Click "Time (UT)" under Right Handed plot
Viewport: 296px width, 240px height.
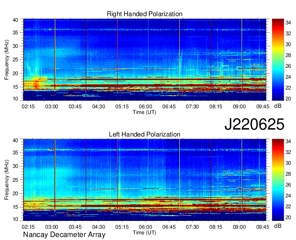[145, 112]
